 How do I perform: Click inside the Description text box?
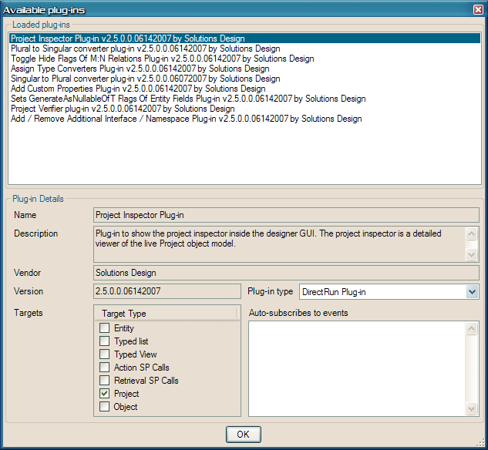(279, 244)
